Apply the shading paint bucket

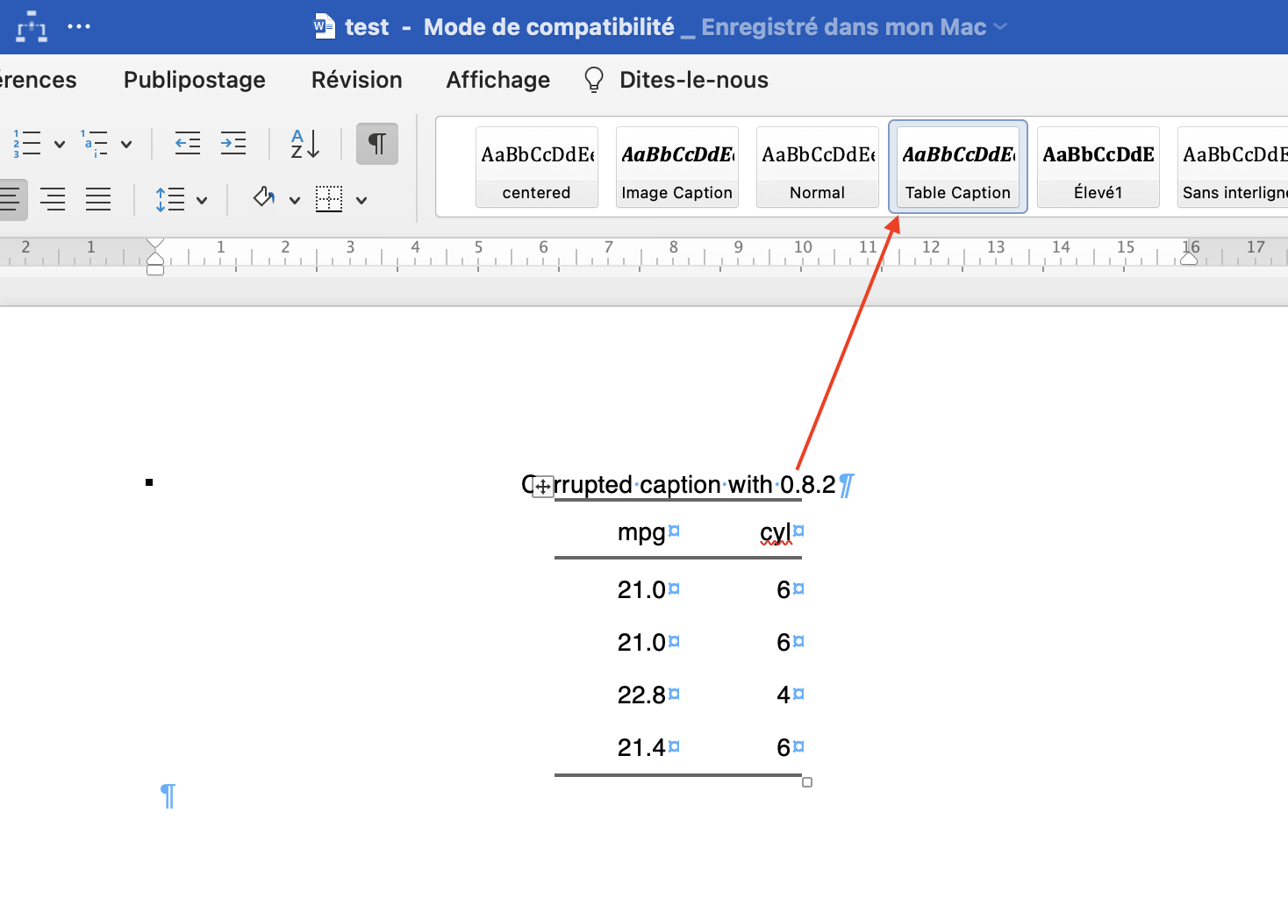click(x=263, y=199)
